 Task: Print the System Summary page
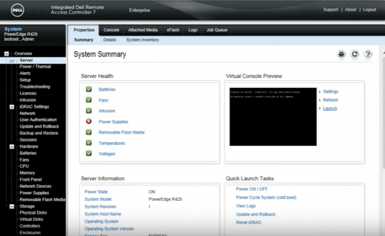point(341,54)
